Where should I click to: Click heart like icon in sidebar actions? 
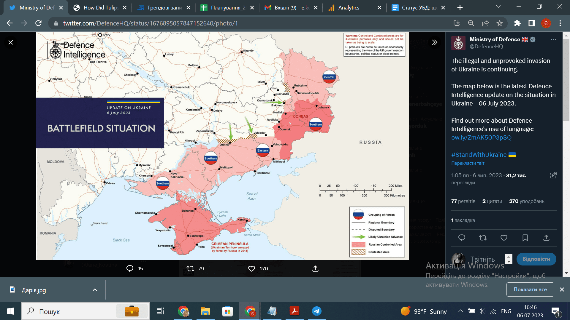pyautogui.click(x=504, y=238)
